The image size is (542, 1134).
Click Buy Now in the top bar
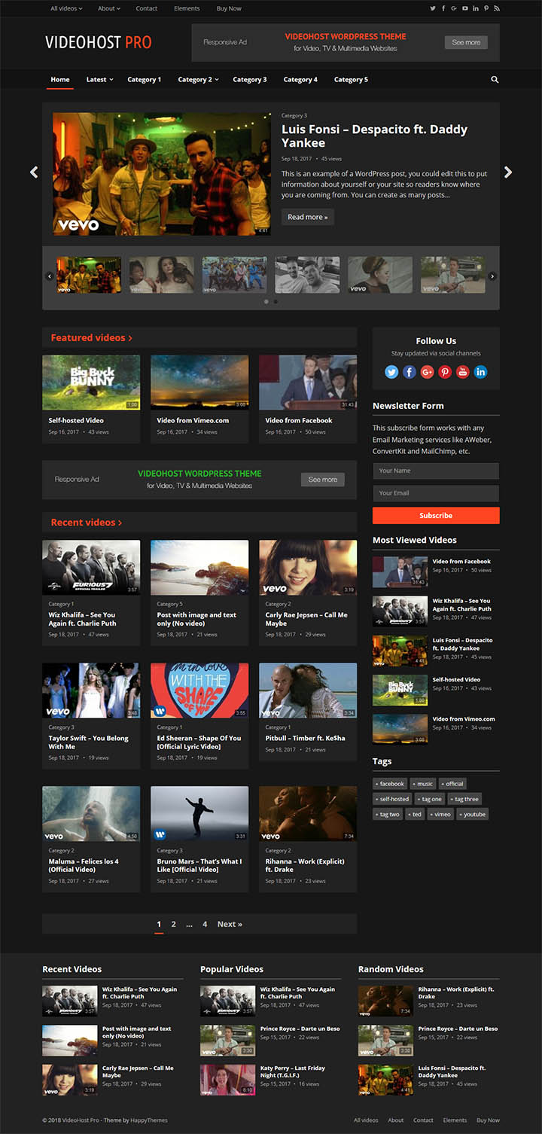[x=229, y=8]
